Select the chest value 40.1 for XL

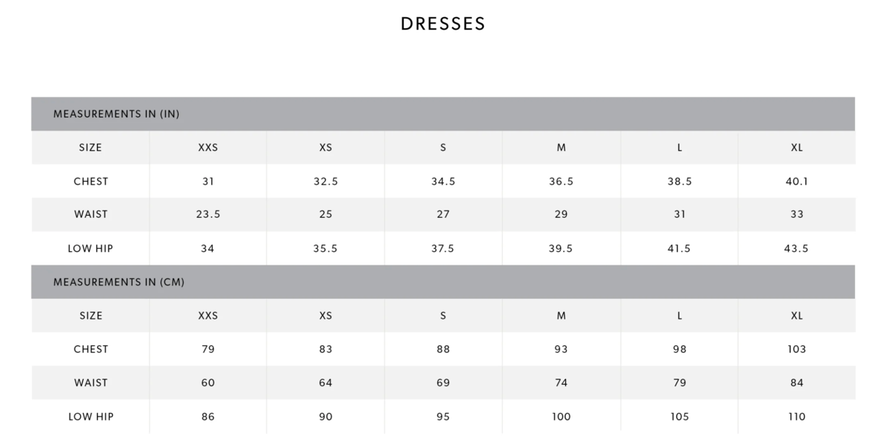click(796, 182)
